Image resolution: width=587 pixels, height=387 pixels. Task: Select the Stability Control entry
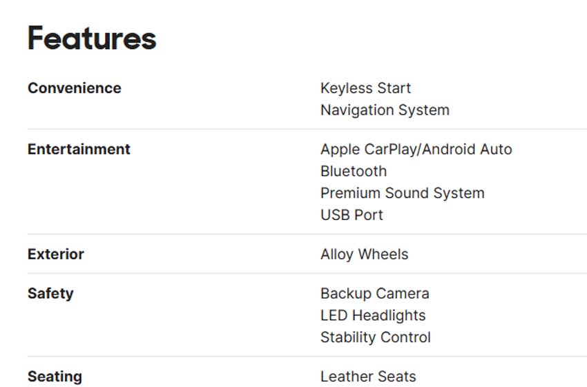(375, 338)
